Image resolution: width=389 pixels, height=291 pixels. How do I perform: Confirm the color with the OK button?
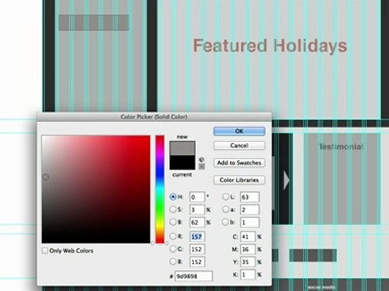[x=239, y=131]
